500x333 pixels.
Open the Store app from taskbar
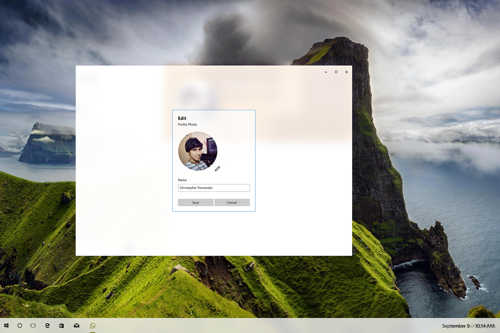point(61,326)
